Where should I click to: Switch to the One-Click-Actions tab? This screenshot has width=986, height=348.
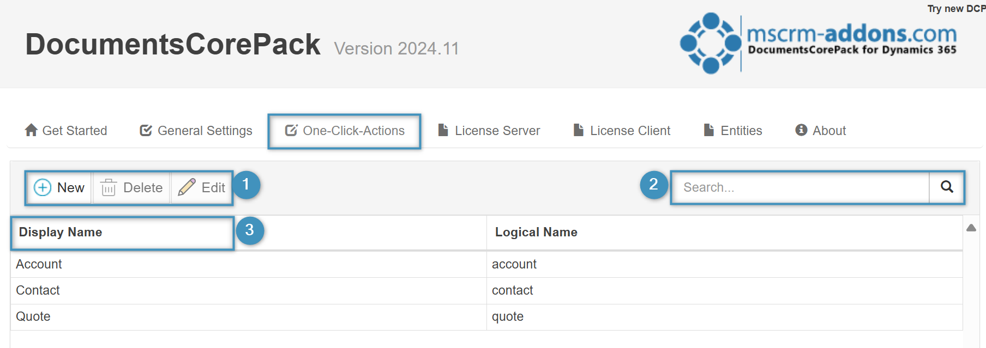[x=345, y=131]
